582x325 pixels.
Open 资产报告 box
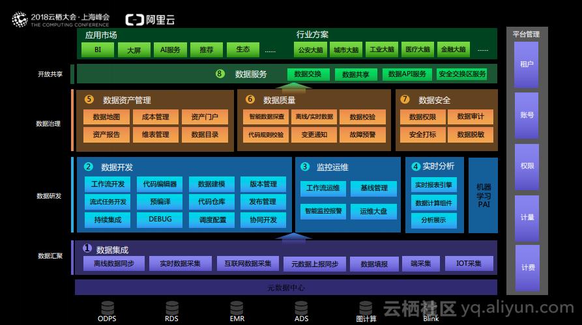pos(106,135)
